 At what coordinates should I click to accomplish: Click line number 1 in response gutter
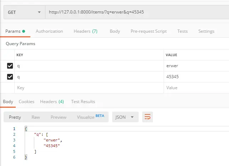[14, 129]
